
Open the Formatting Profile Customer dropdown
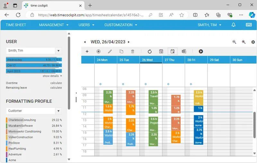58,111
